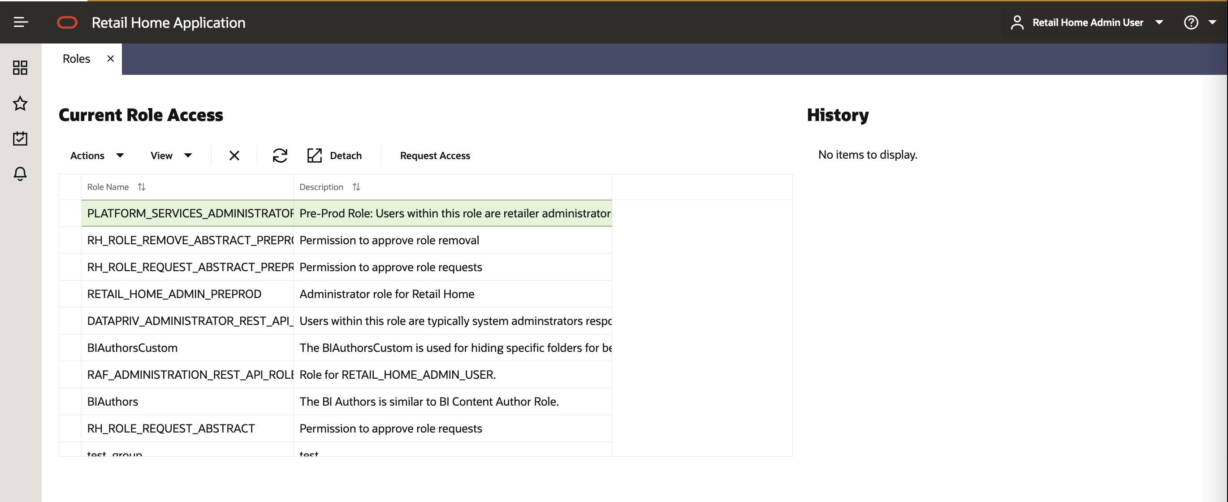This screenshot has width=1228, height=502.
Task: Open the help menu dropdown arrow
Action: tap(1212, 22)
